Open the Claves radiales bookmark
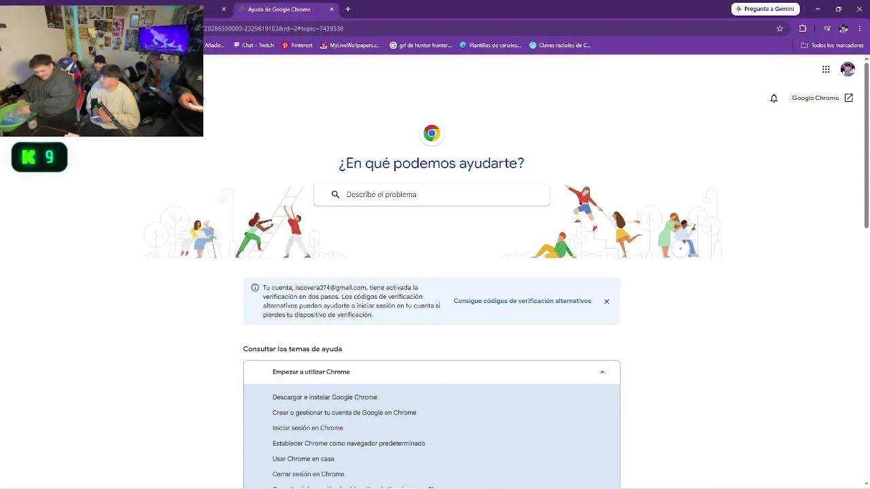Screen dimensions: 870x489 coord(560,46)
